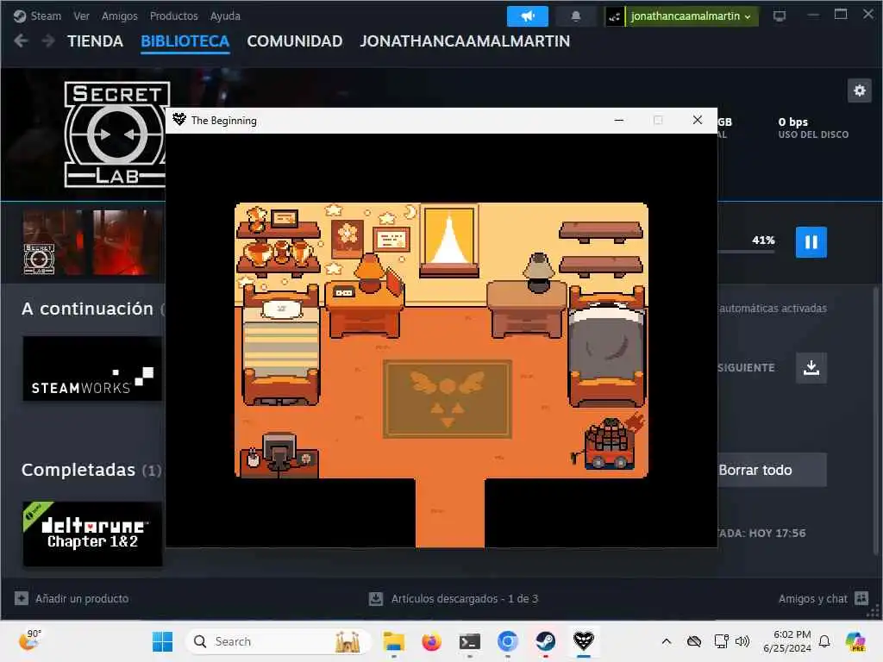This screenshot has width=883, height=662.
Task: Click the A continuación heading
Action: click(x=87, y=309)
